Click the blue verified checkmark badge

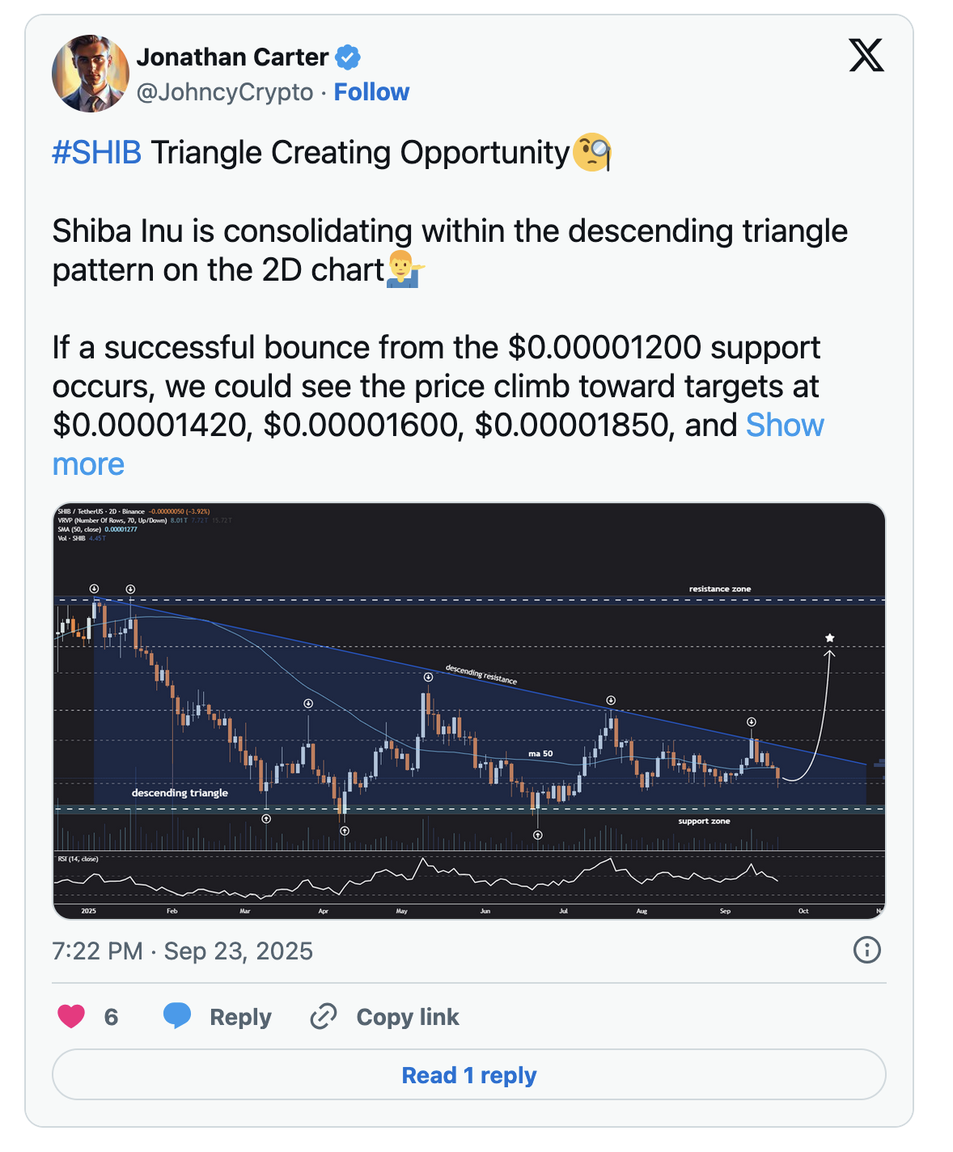pyautogui.click(x=348, y=57)
